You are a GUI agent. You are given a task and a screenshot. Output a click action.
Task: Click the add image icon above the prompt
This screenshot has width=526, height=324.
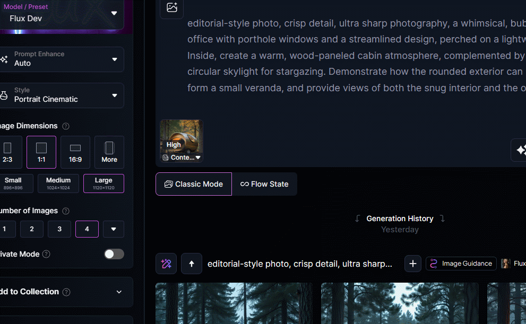(x=172, y=7)
